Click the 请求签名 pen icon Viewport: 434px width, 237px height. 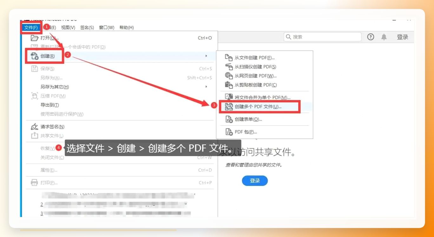coord(34,127)
